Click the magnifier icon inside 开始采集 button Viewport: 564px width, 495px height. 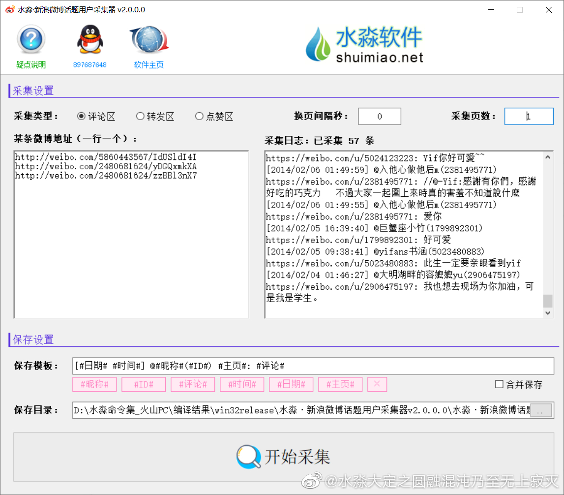pyautogui.click(x=247, y=457)
